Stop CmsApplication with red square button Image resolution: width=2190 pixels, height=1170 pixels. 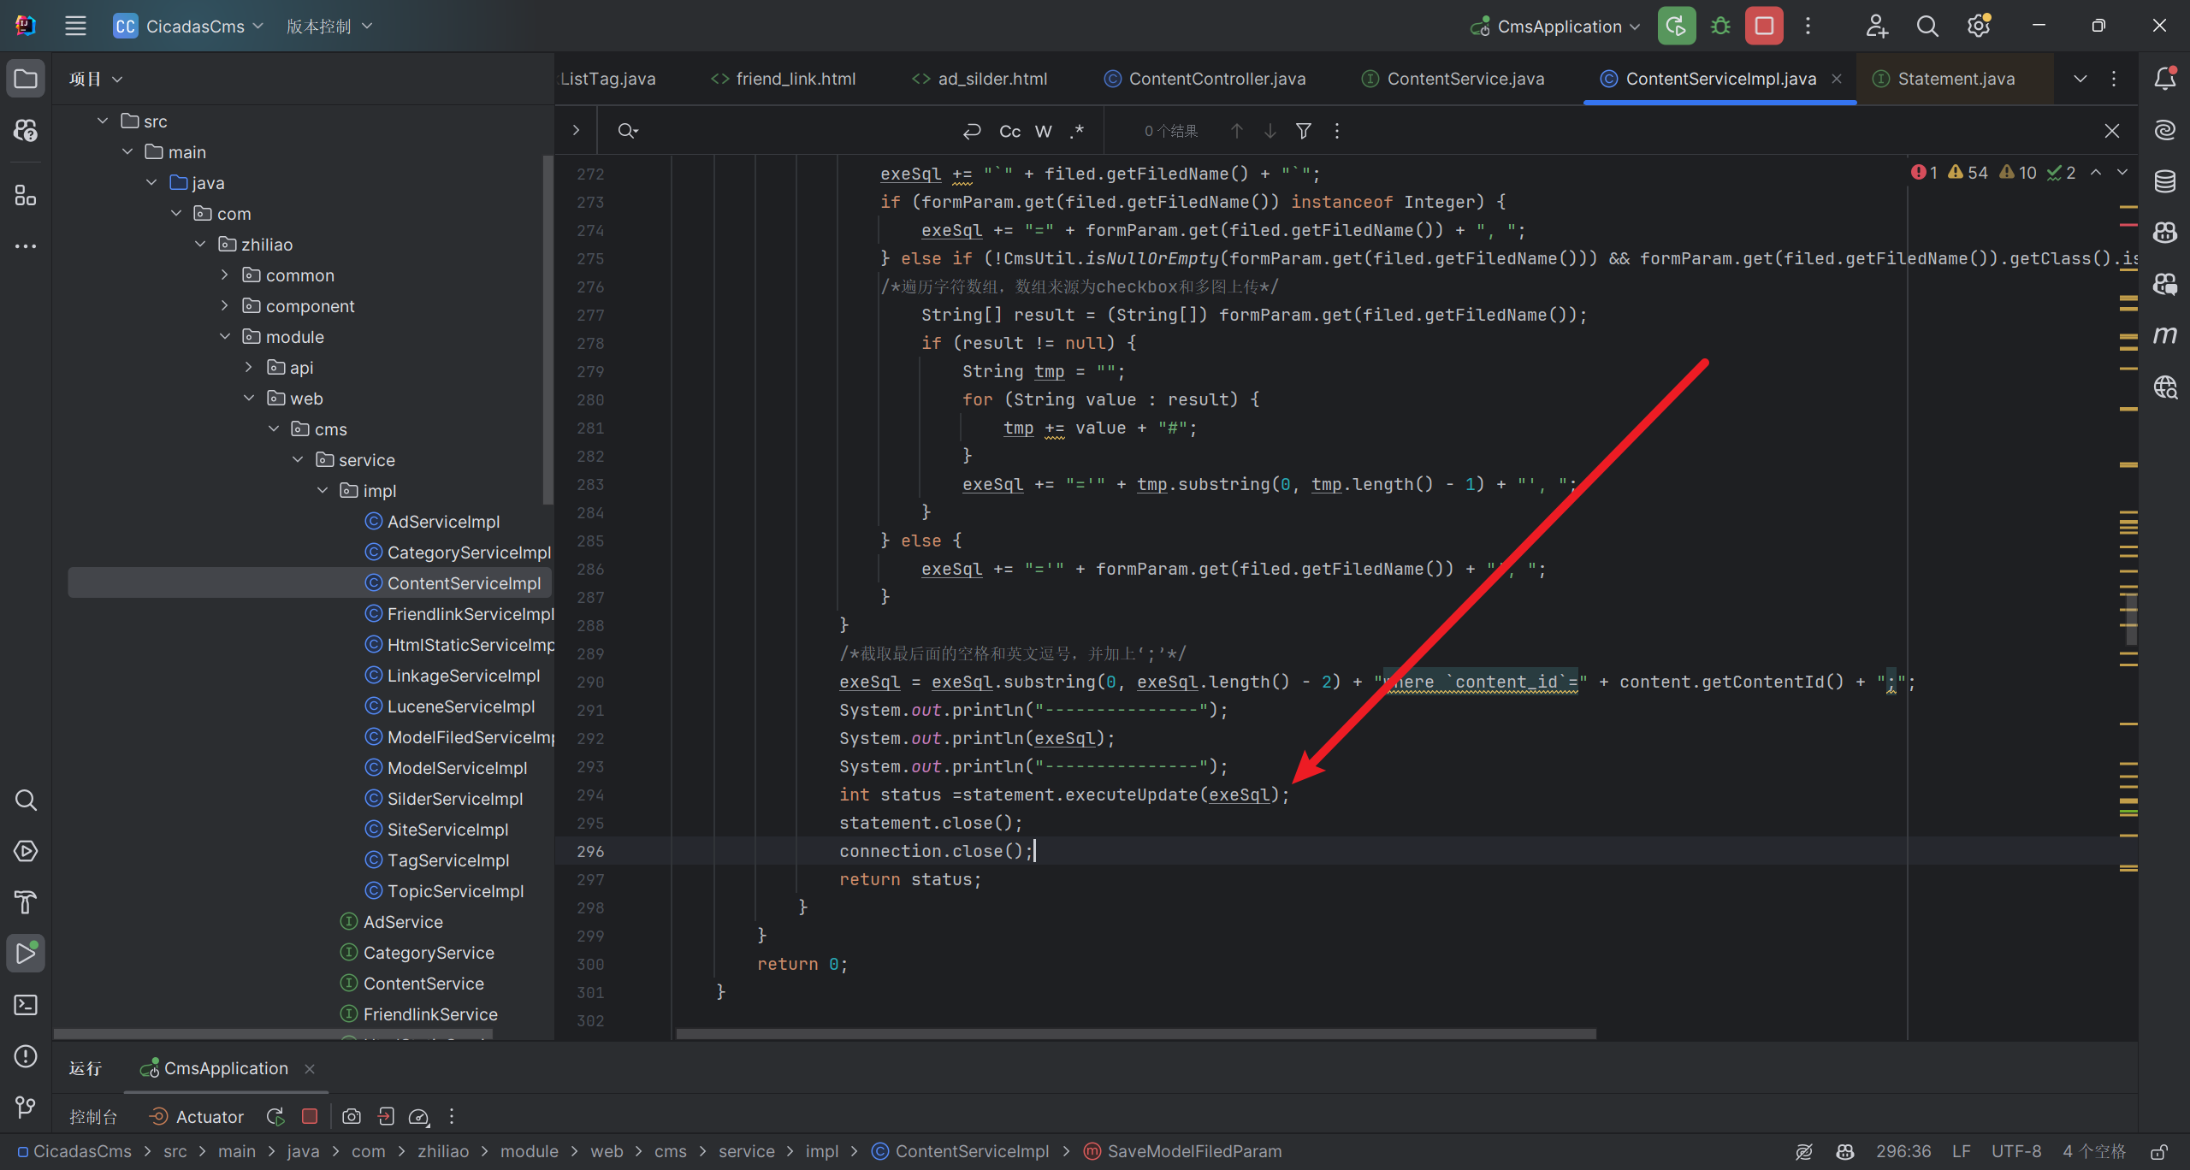pos(1764,26)
